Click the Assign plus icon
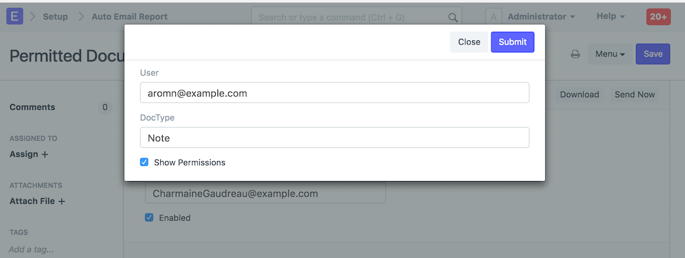685x258 pixels. coord(45,154)
